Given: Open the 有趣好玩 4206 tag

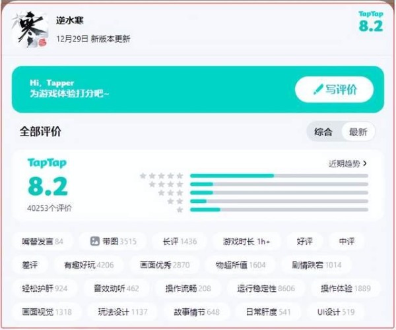Looking at the screenshot, I should pos(89,265).
